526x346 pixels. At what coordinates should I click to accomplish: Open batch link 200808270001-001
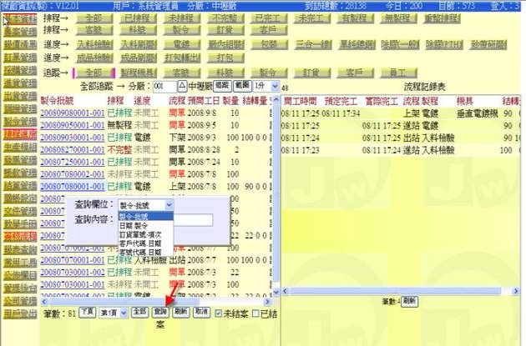tap(72, 148)
